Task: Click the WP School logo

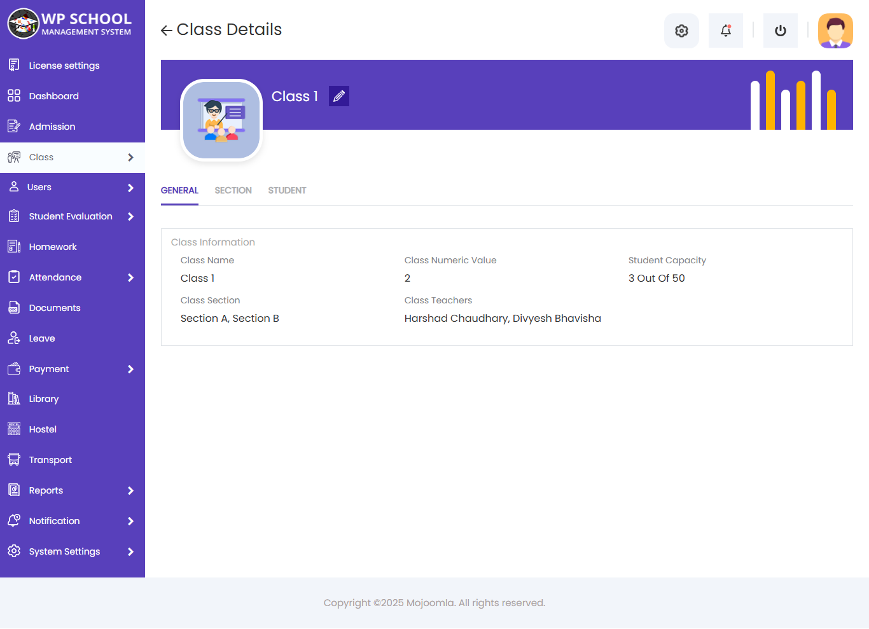Action: tap(70, 24)
